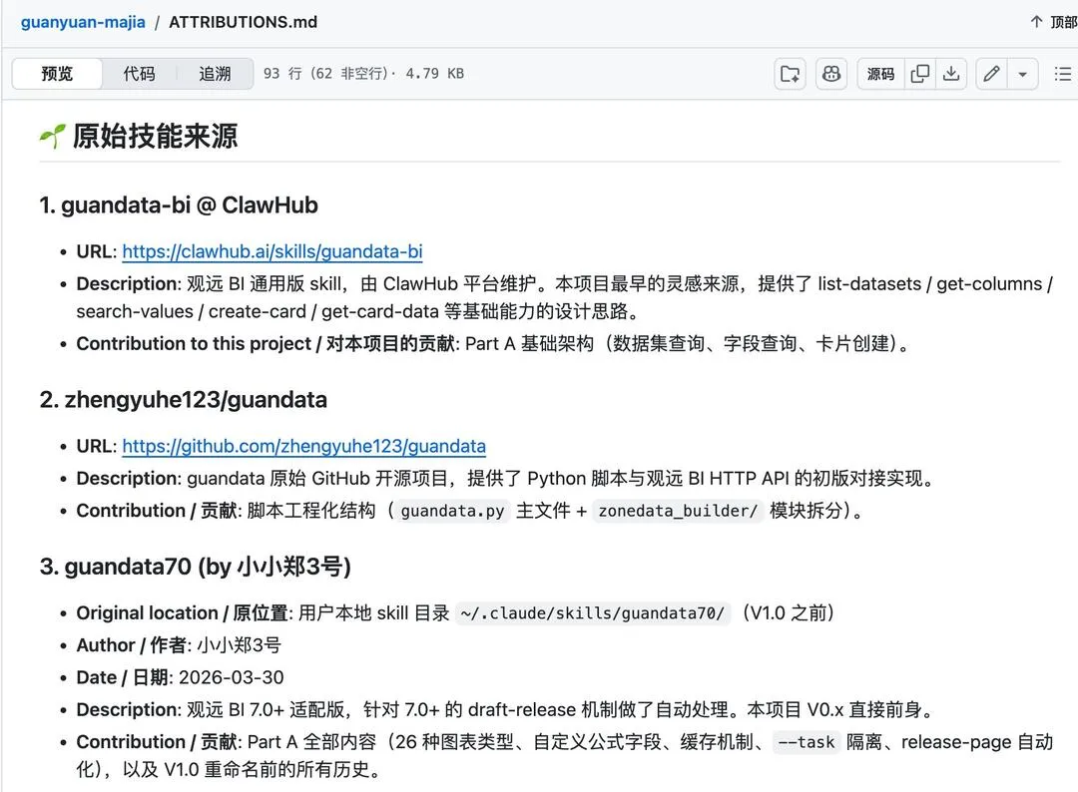Click the file size 4.79 KB text
Image resolution: width=1078 pixels, height=792 pixels.
click(434, 74)
